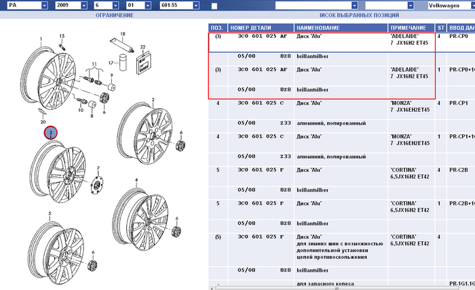Select callout 10 wheel bolt in diagram
This screenshot has height=290, width=475.
(x=81, y=110)
